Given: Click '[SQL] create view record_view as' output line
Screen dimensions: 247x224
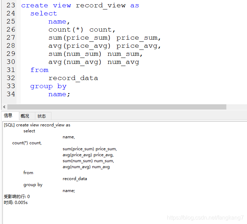Looking at the screenshot, I should 37,125.
